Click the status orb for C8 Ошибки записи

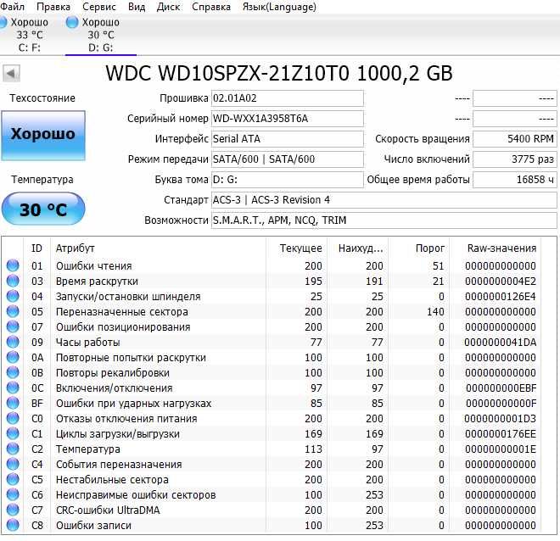[13, 525]
